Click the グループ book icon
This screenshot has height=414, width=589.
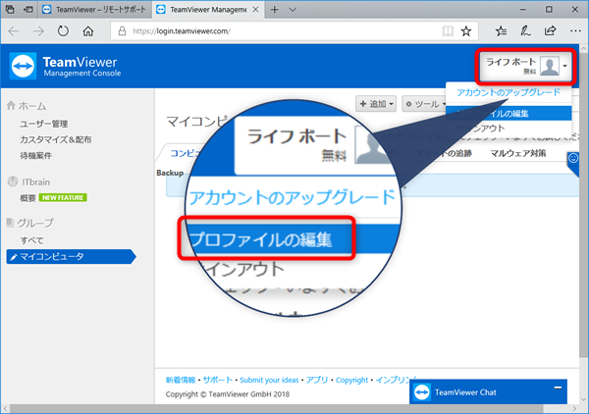11,223
